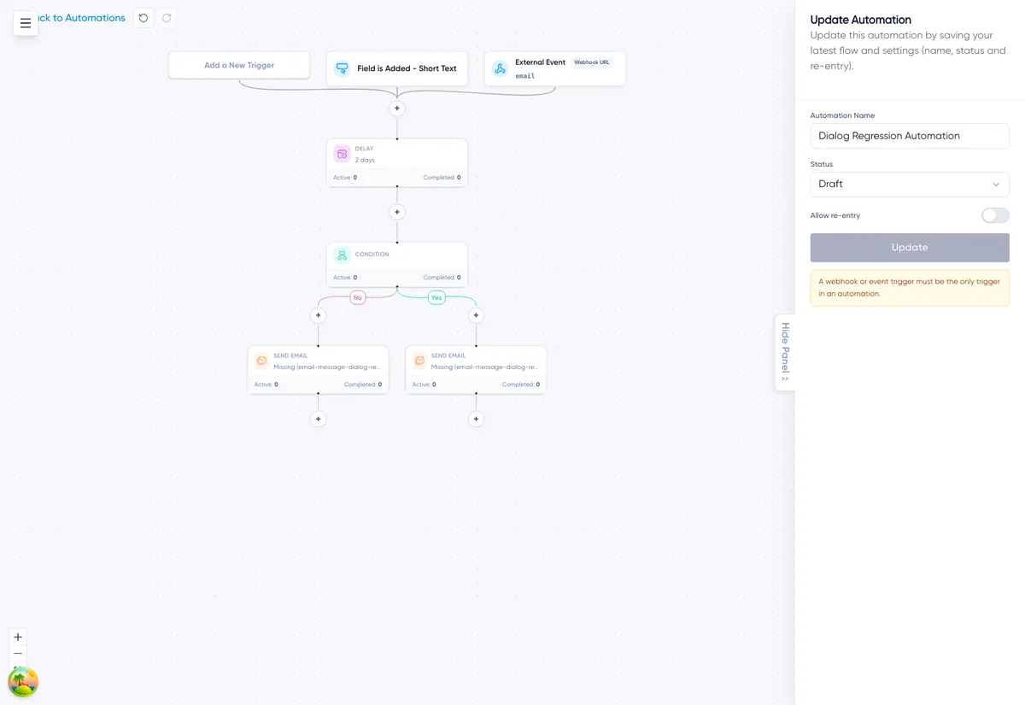Viewport: 1025px width, 705px height.
Task: Open the Delay step icon
Action: coord(342,155)
